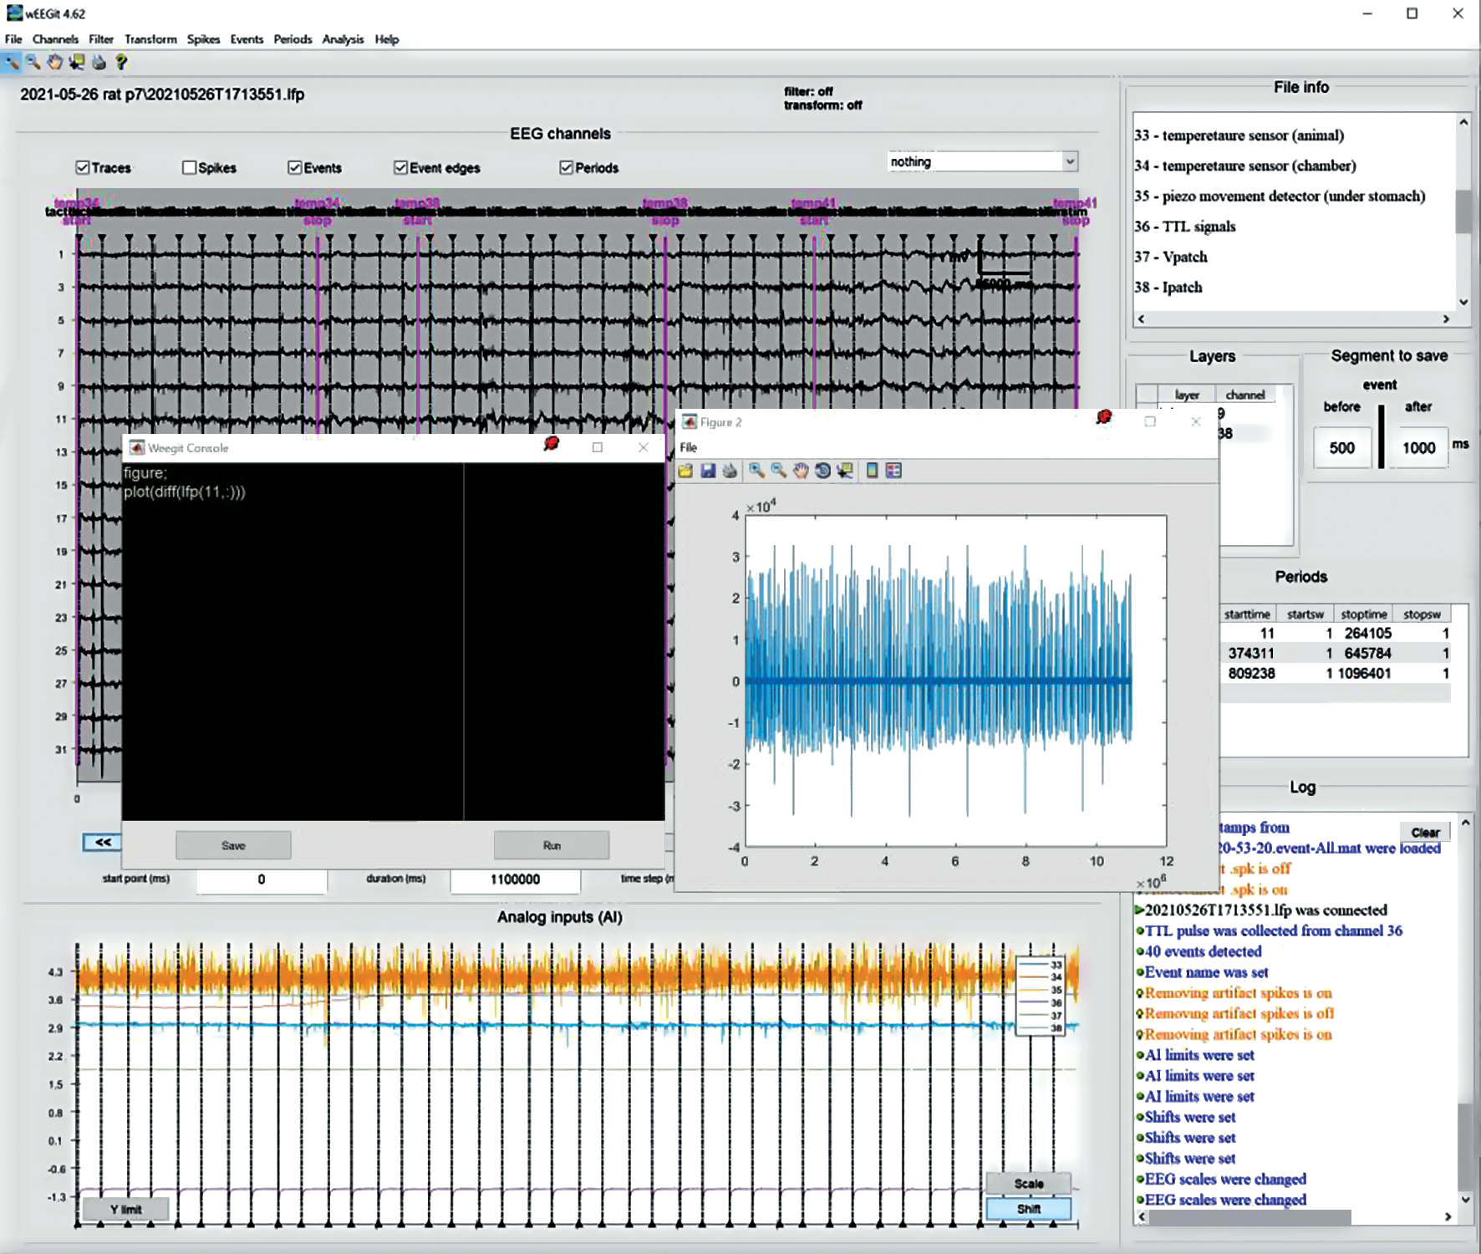Clear the log with Clear button
Screen dimensions: 1481x1254
pyautogui.click(x=1425, y=832)
